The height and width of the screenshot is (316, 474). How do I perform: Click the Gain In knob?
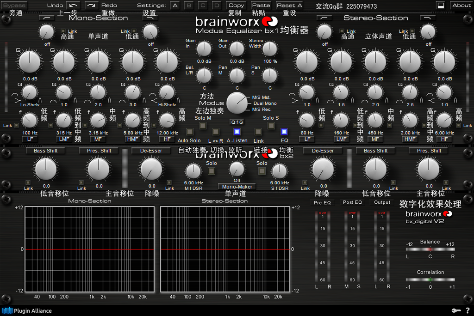(x=204, y=49)
